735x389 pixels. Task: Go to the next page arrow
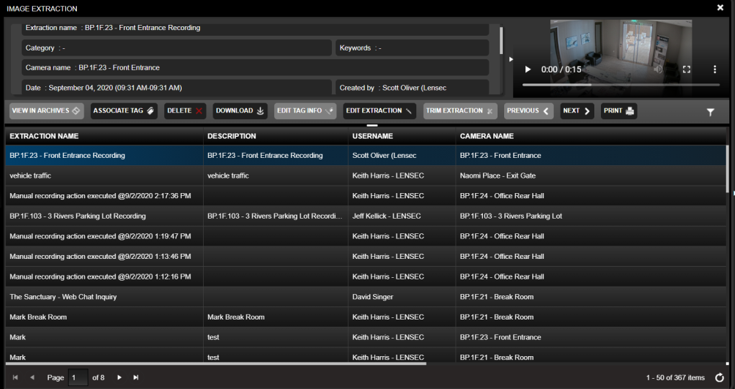(119, 377)
